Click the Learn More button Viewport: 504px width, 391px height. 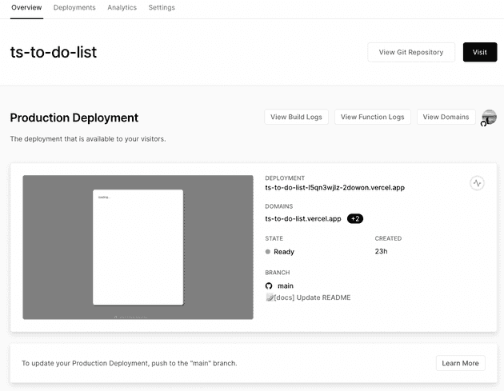pos(460,363)
